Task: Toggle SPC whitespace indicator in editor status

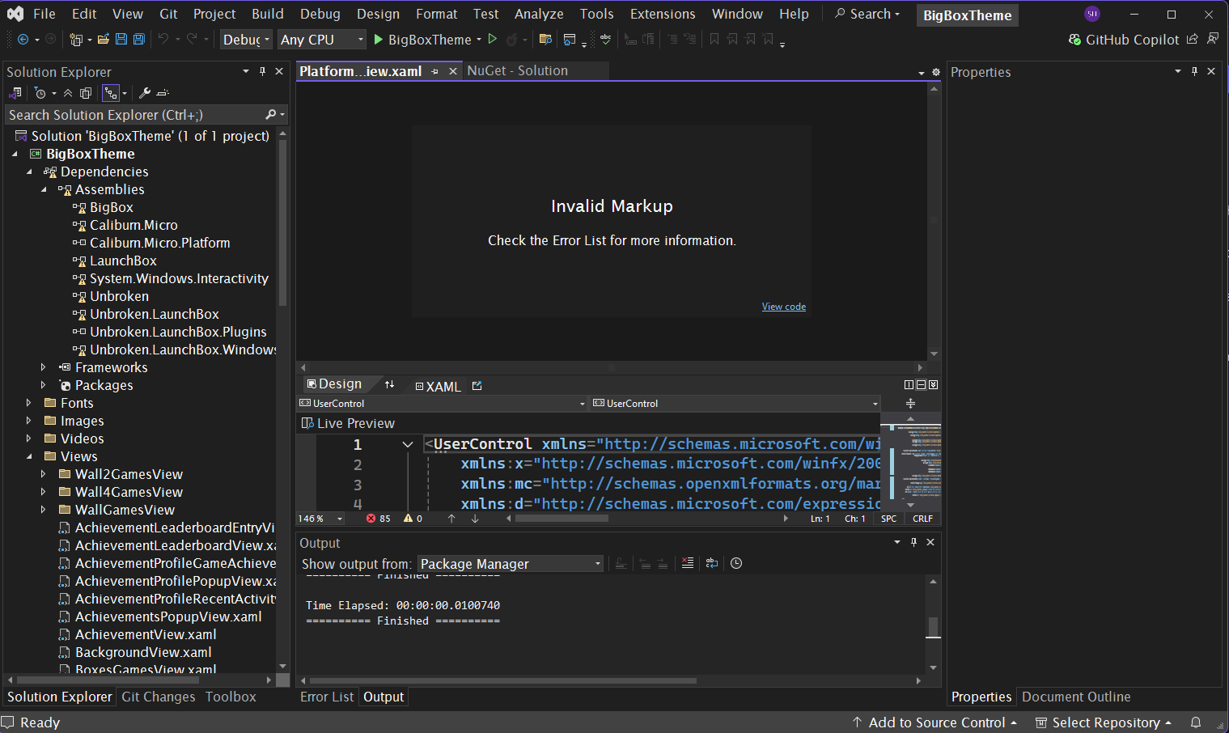Action: point(888,519)
